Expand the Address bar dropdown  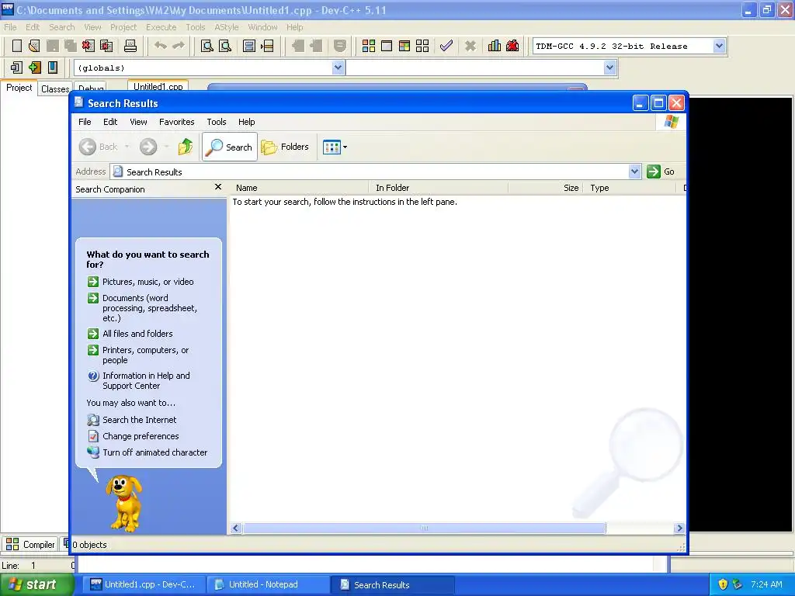click(634, 172)
